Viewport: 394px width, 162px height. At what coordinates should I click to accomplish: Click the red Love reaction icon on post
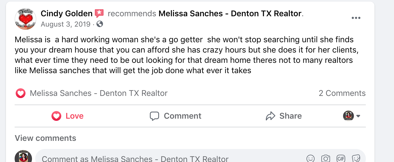pyautogui.click(x=21, y=93)
